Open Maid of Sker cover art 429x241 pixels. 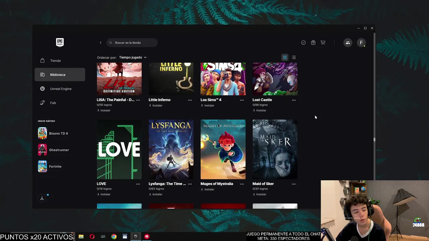click(275, 149)
